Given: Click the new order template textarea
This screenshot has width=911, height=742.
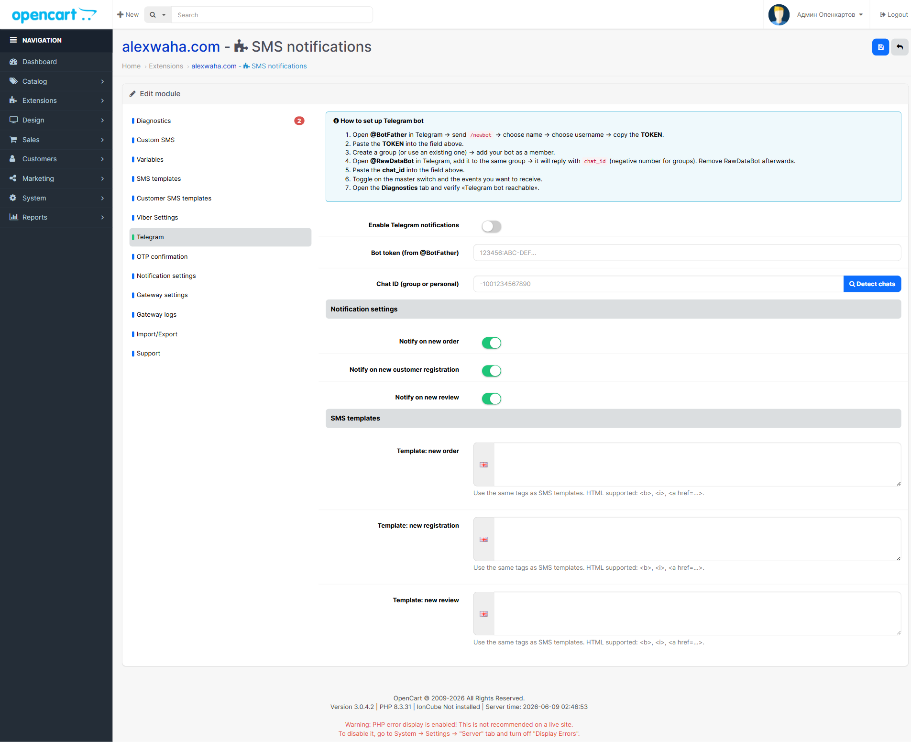Looking at the screenshot, I should (698, 465).
